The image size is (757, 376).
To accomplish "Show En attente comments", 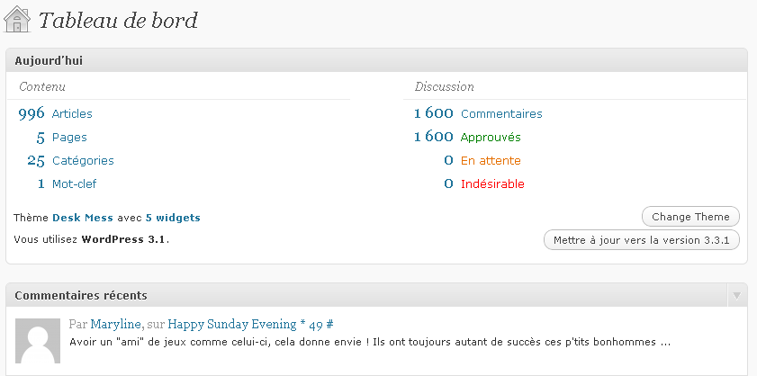I will click(x=491, y=161).
